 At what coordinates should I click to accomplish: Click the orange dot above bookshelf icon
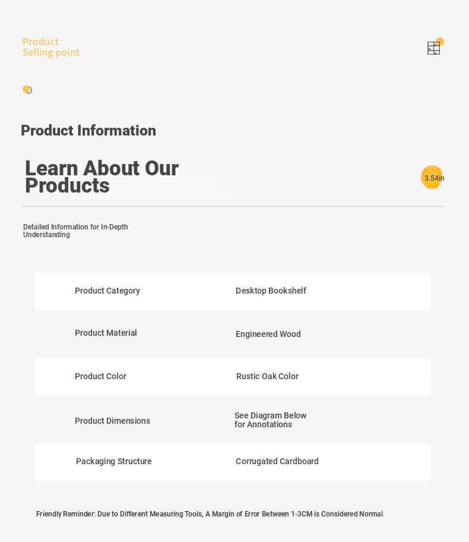pos(440,42)
